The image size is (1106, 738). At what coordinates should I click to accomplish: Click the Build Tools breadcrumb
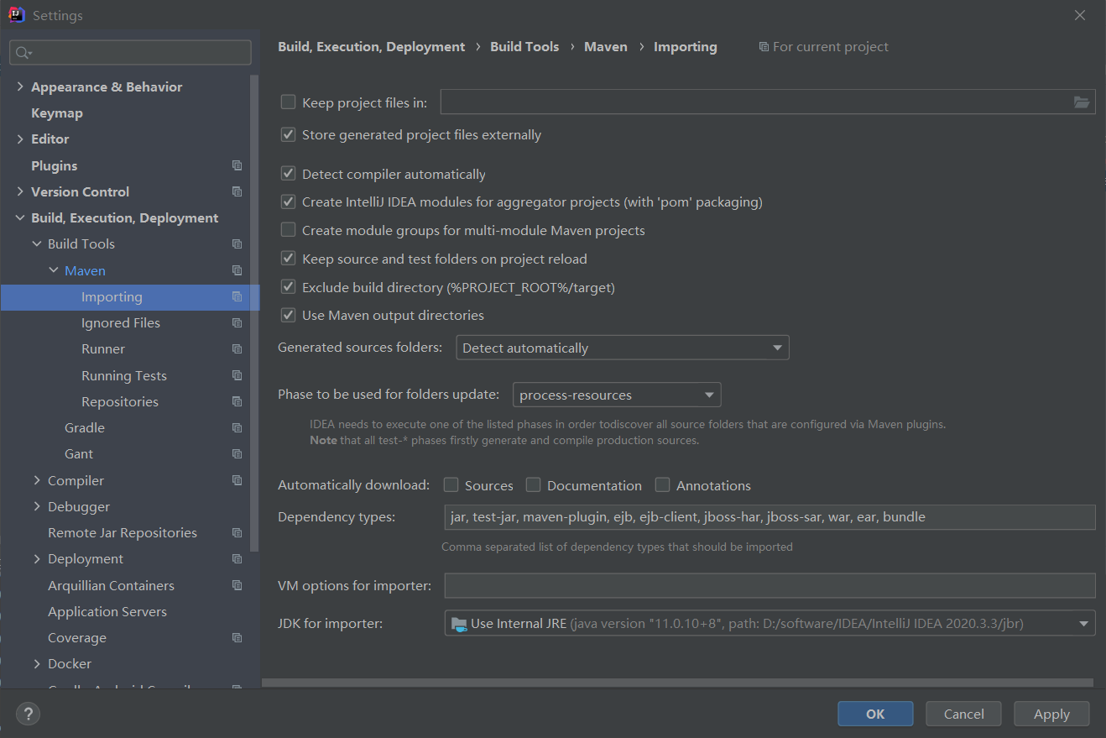click(x=524, y=47)
